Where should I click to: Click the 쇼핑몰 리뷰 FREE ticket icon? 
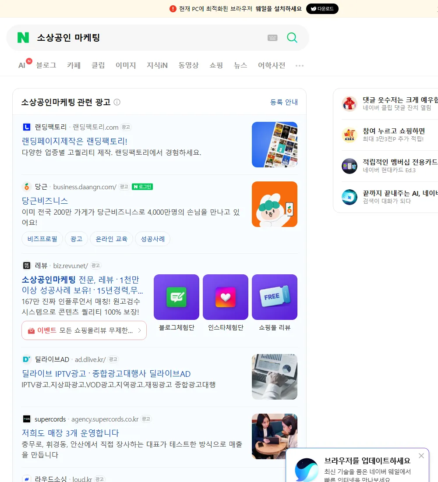click(275, 297)
